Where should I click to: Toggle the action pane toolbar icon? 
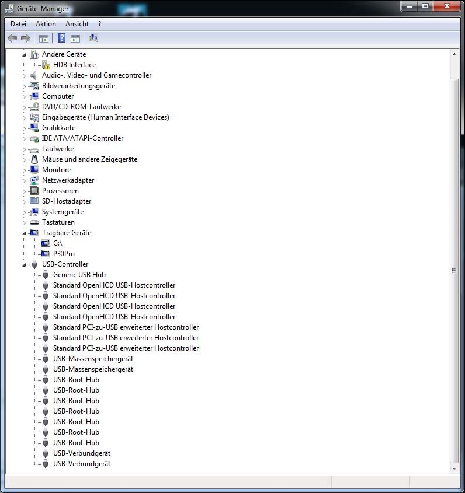[x=75, y=38]
